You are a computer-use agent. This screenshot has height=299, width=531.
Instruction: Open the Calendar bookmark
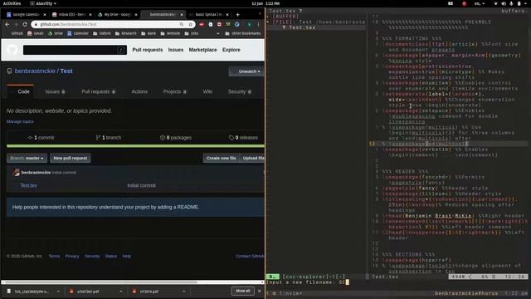point(78,33)
